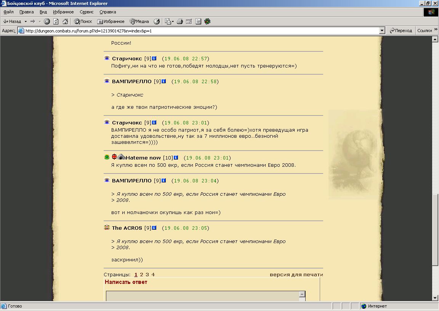This screenshot has height=311, width=439.
Task: Click green alignment icon before Hateme now
Action: (x=107, y=157)
